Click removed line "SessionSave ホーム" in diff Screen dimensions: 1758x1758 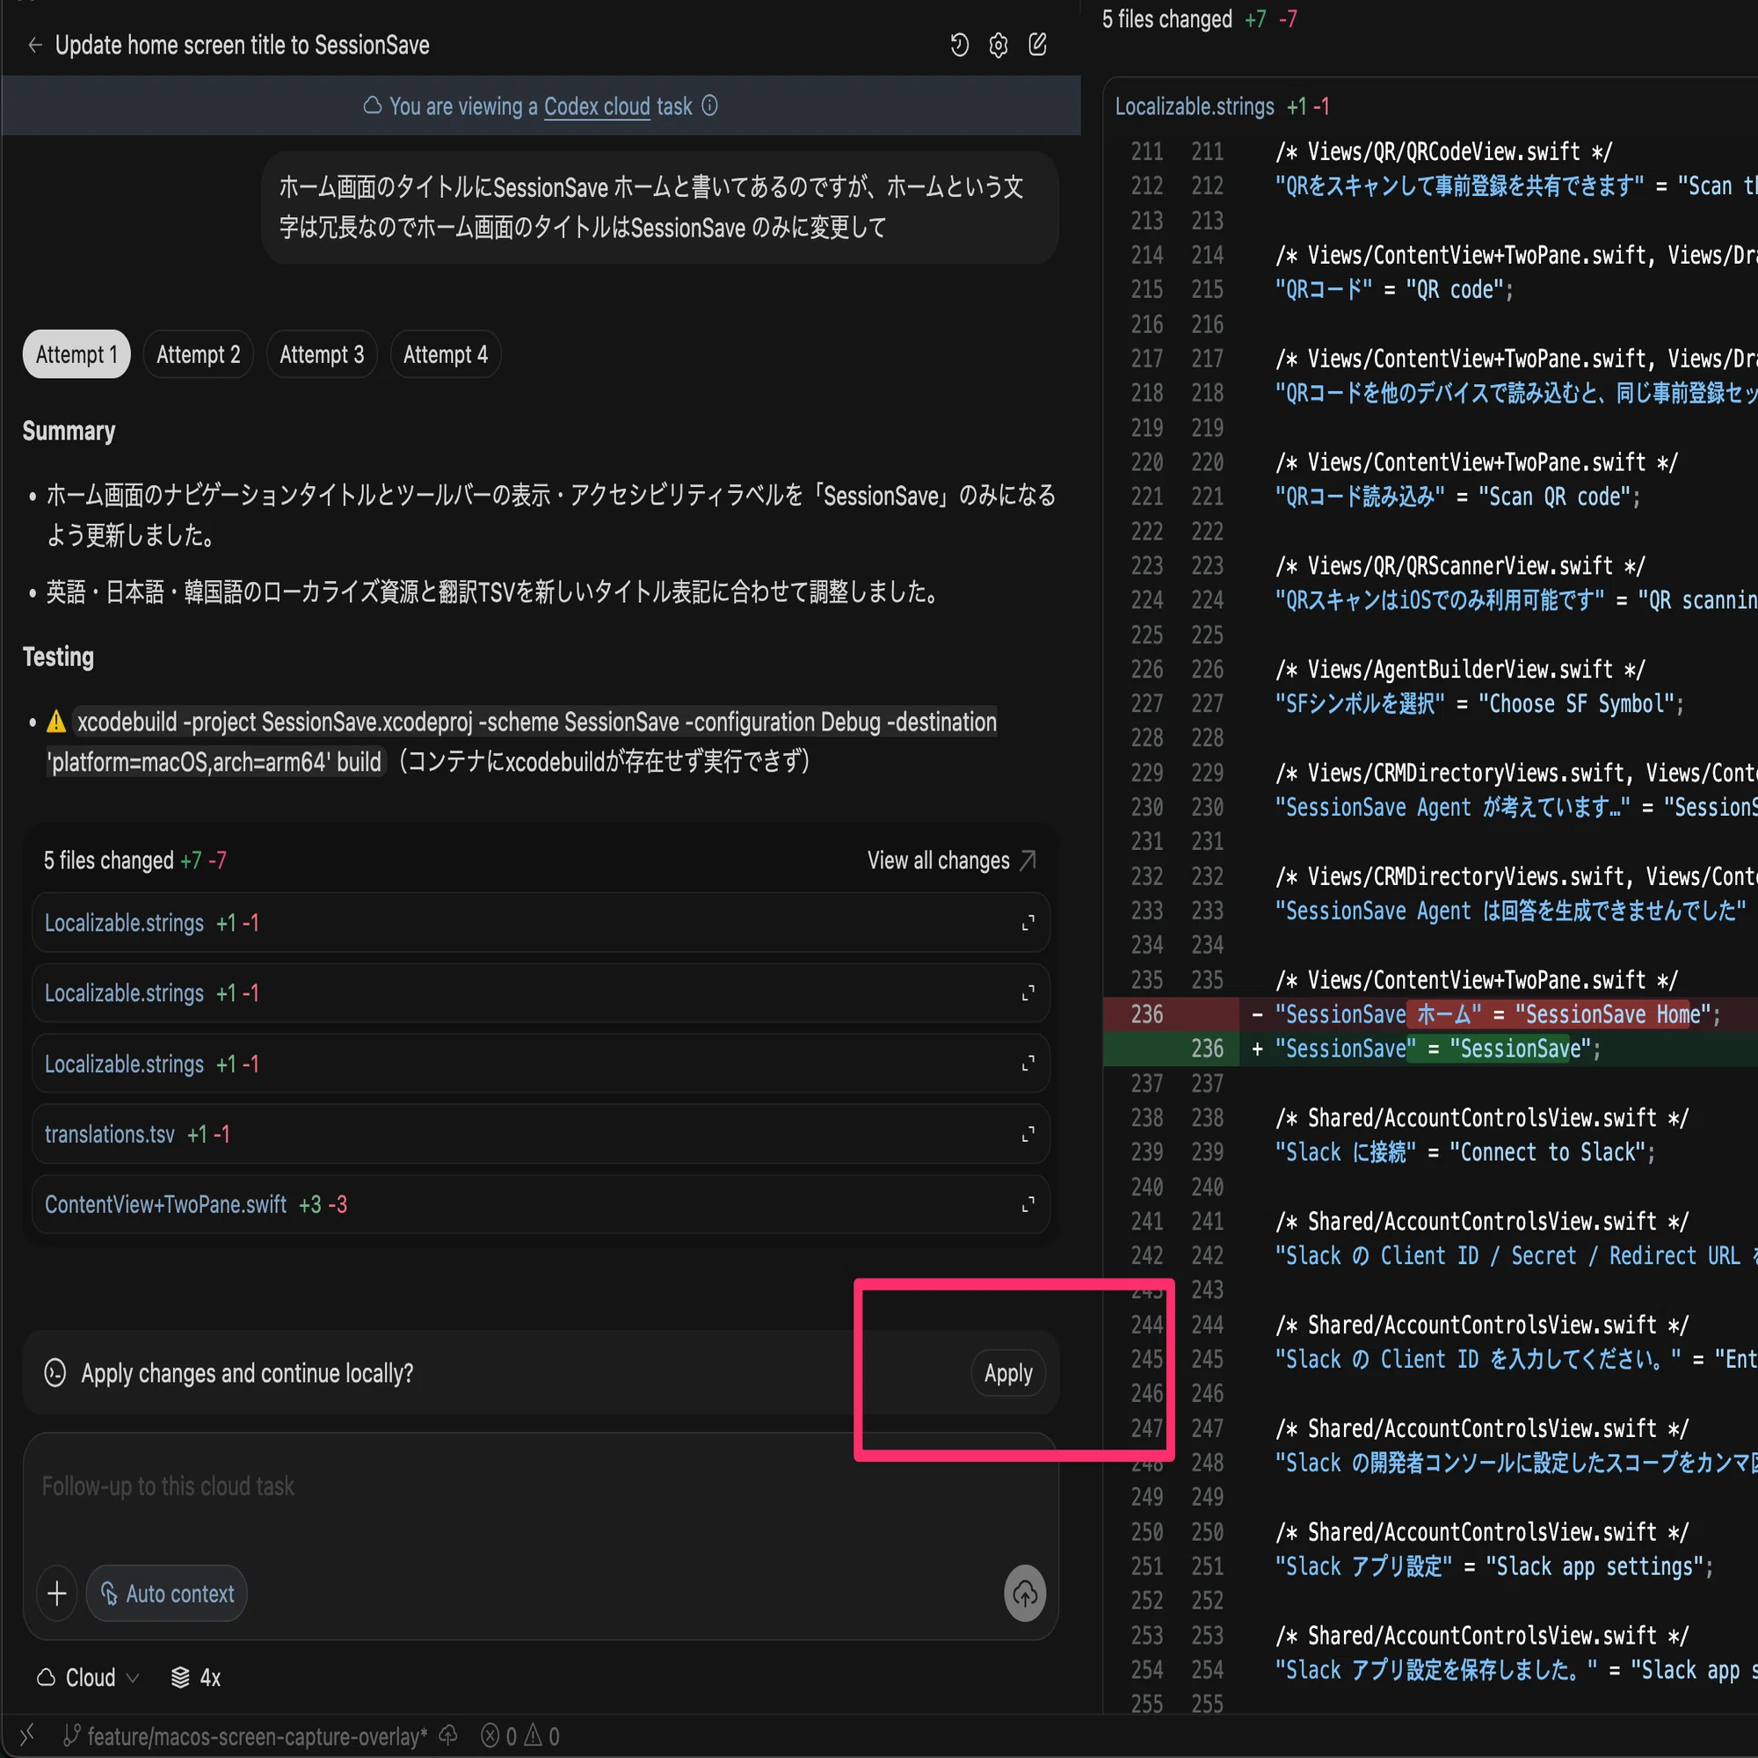1497,1013
